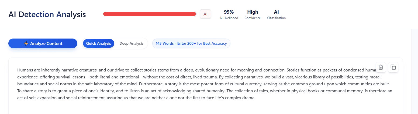Click the right-side vertical scrollbar track
Image resolution: width=418 pixels, height=114 pixels.
pyautogui.click(x=414, y=72)
